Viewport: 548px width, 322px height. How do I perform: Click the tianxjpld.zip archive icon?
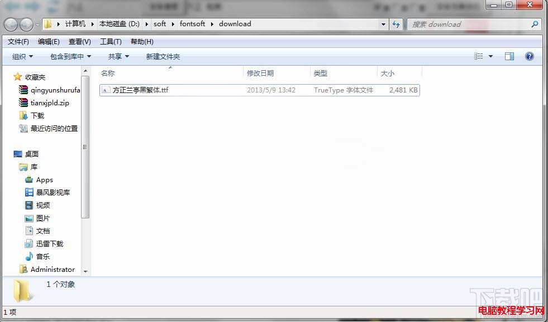(x=23, y=103)
